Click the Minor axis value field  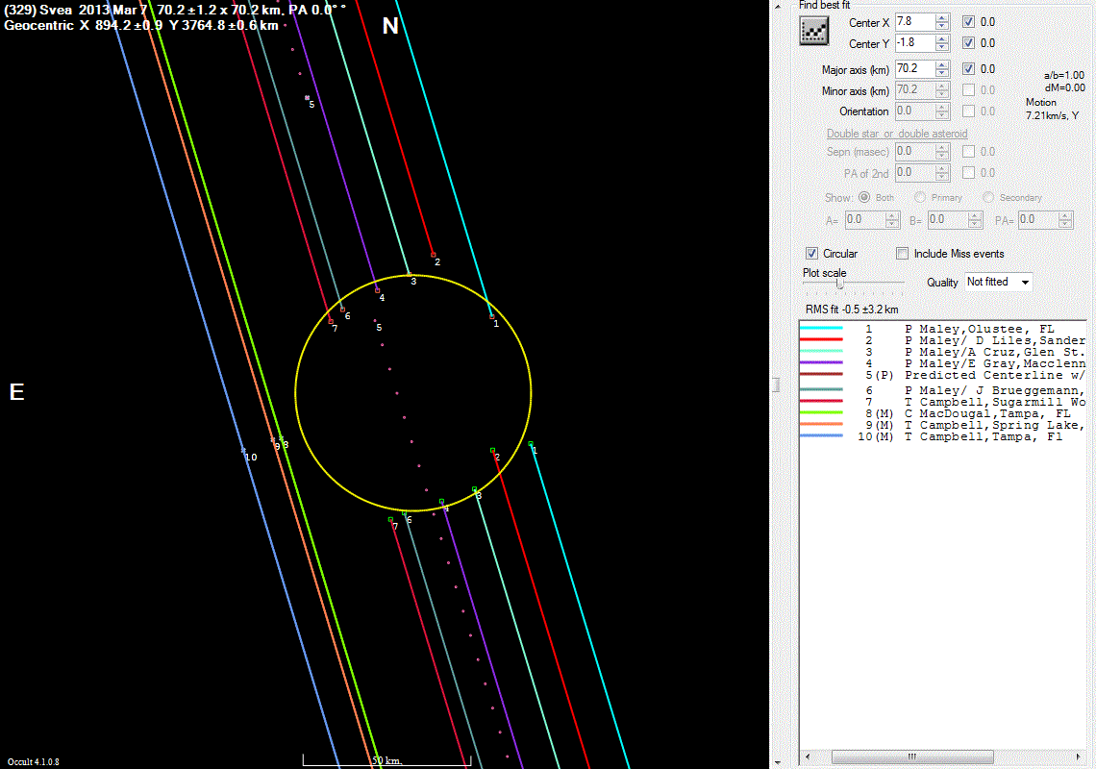pos(915,89)
